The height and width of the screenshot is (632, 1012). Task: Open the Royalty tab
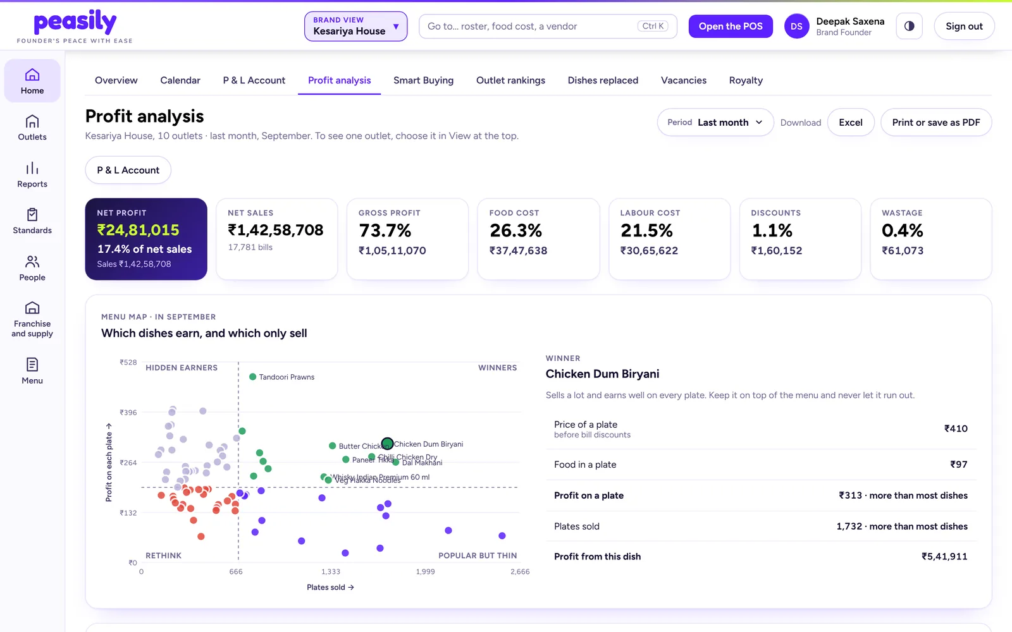pos(746,80)
